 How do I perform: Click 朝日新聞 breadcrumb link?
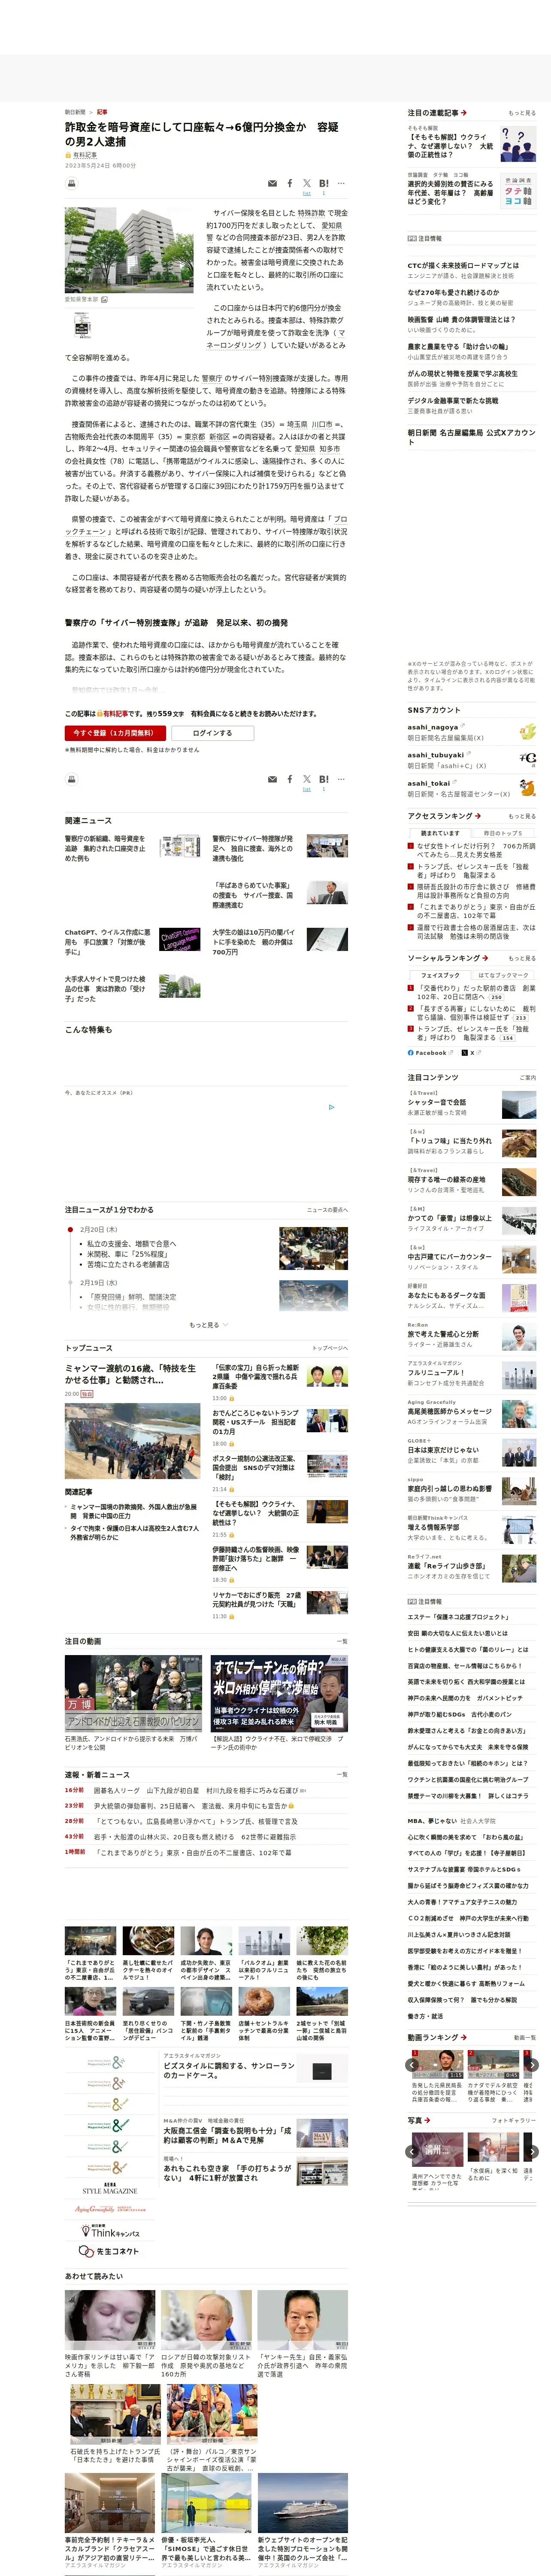(75, 112)
